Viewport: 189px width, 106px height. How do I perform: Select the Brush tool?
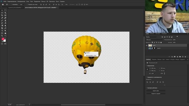2,20
